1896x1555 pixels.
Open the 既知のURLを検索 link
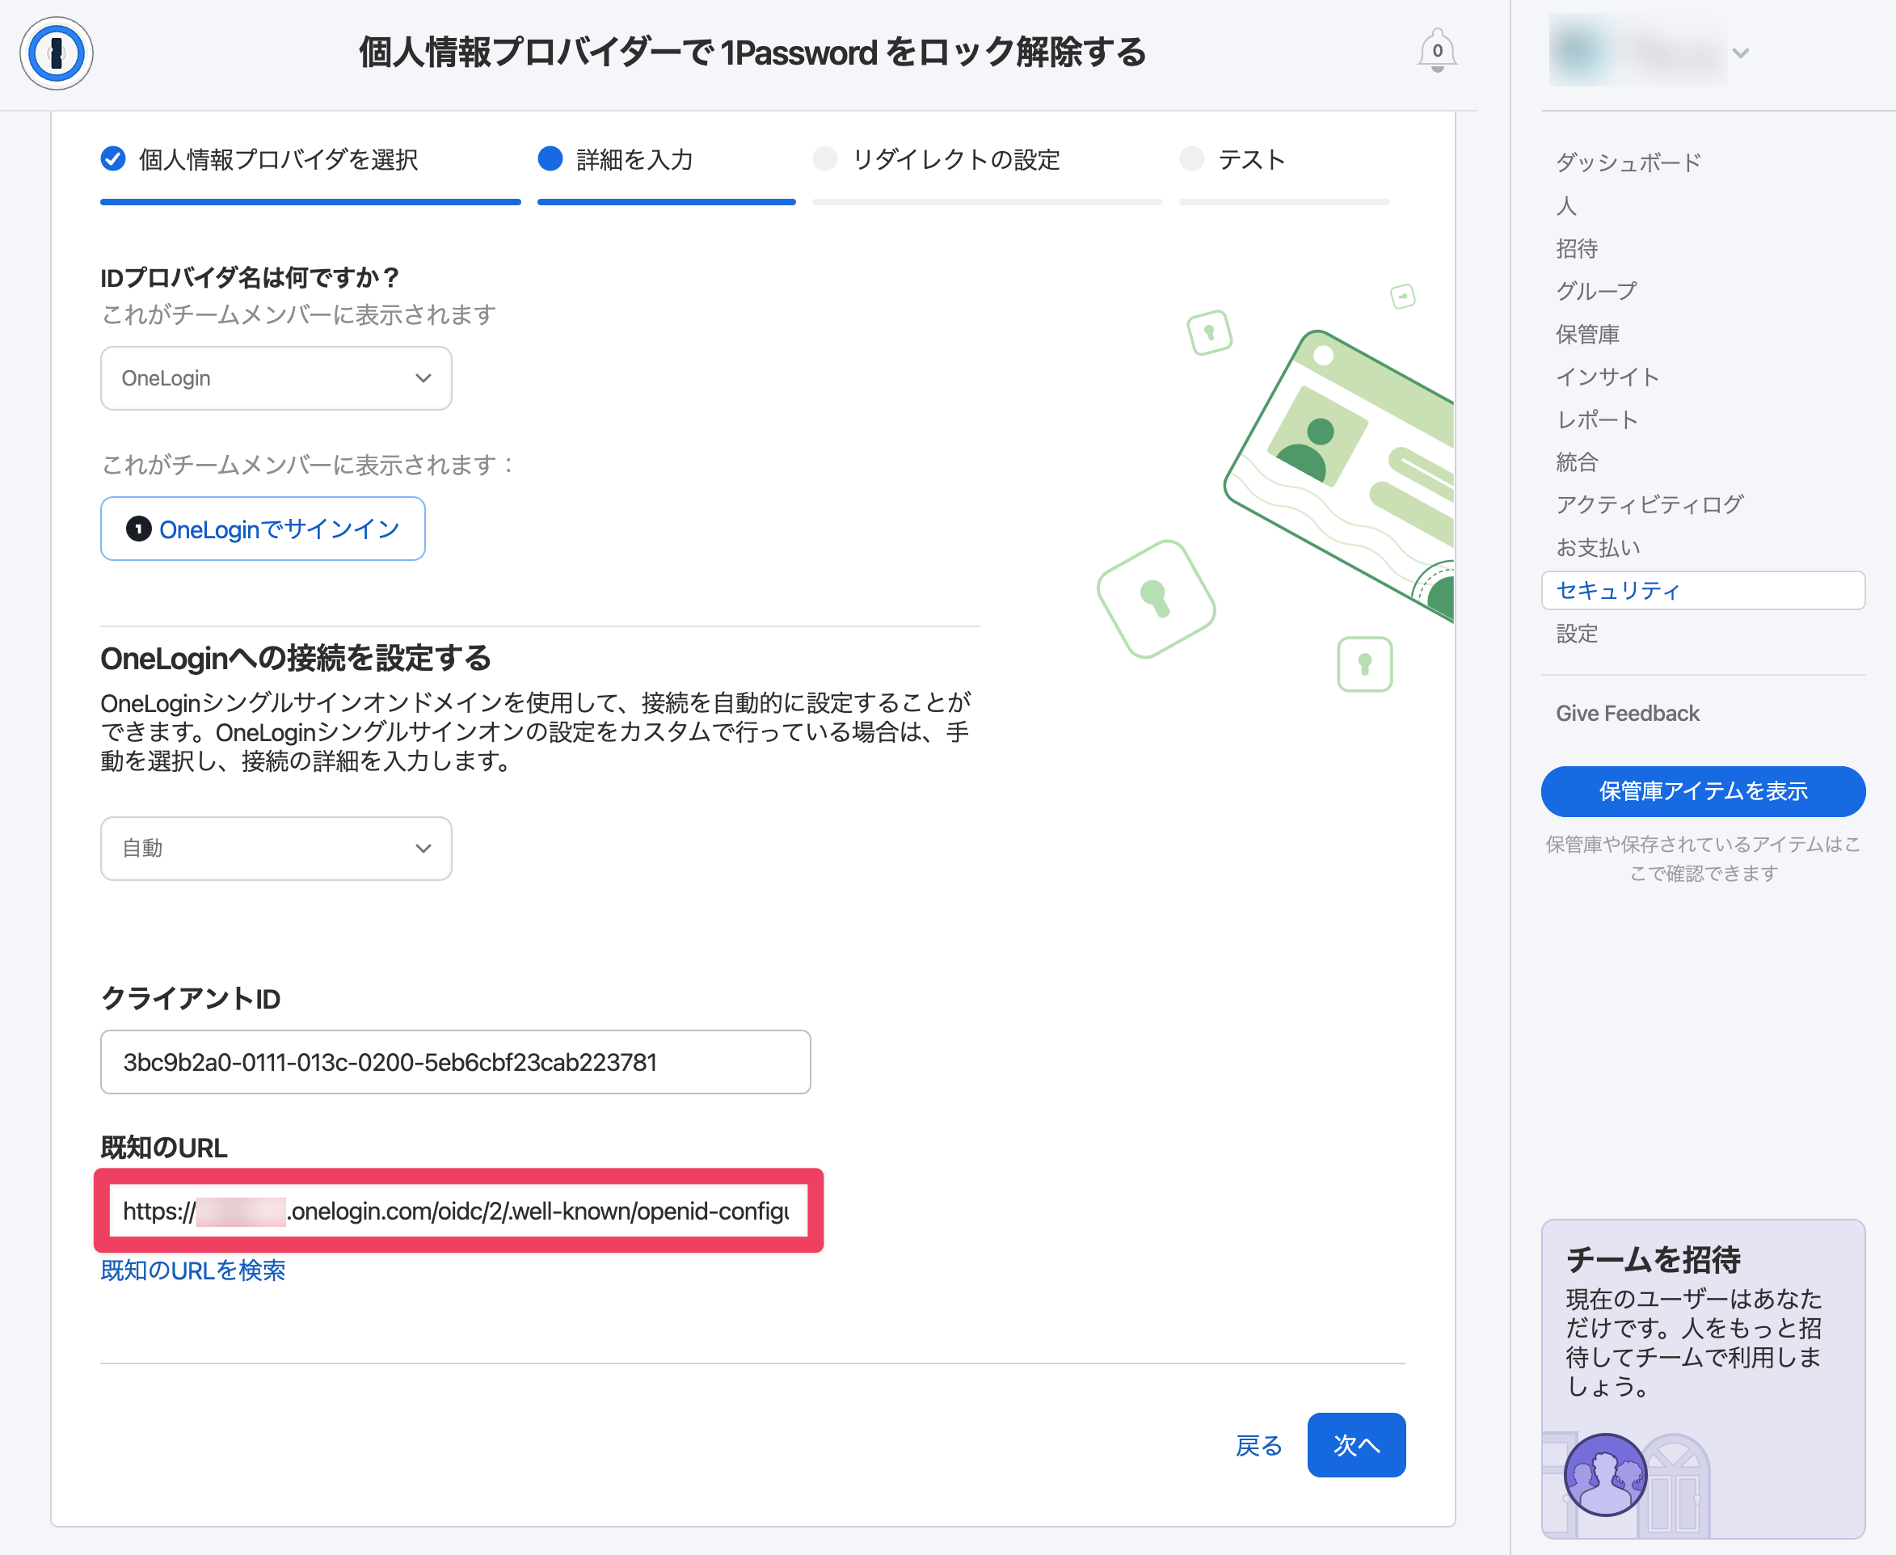192,1271
